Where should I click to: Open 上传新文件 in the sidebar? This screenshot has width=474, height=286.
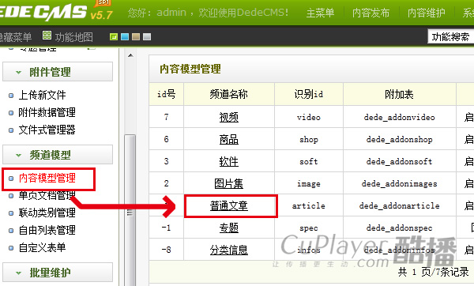point(42,95)
